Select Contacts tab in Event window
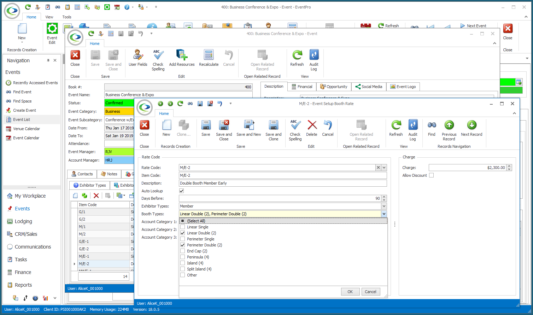The width and height of the screenshot is (533, 315). tap(82, 174)
